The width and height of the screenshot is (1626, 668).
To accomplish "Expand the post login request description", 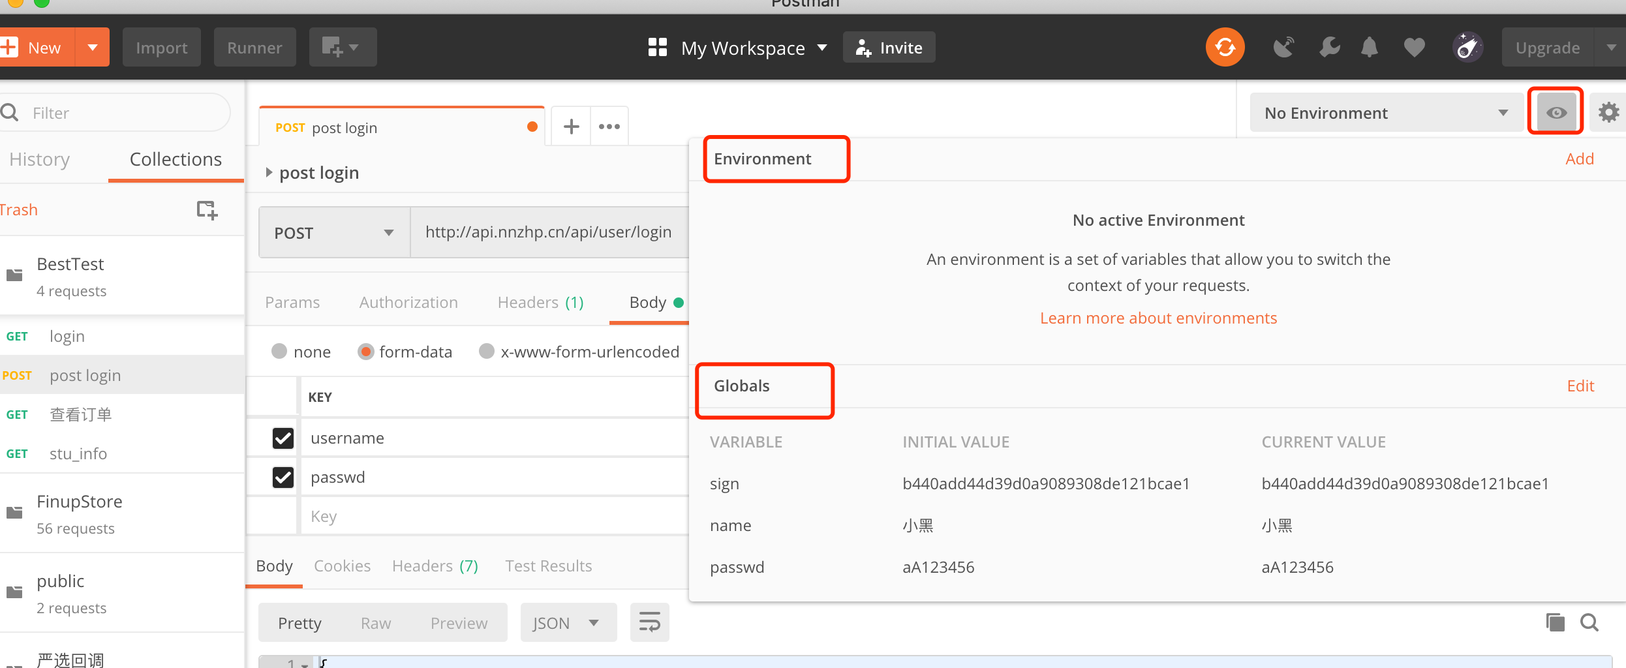I will pyautogui.click(x=269, y=172).
